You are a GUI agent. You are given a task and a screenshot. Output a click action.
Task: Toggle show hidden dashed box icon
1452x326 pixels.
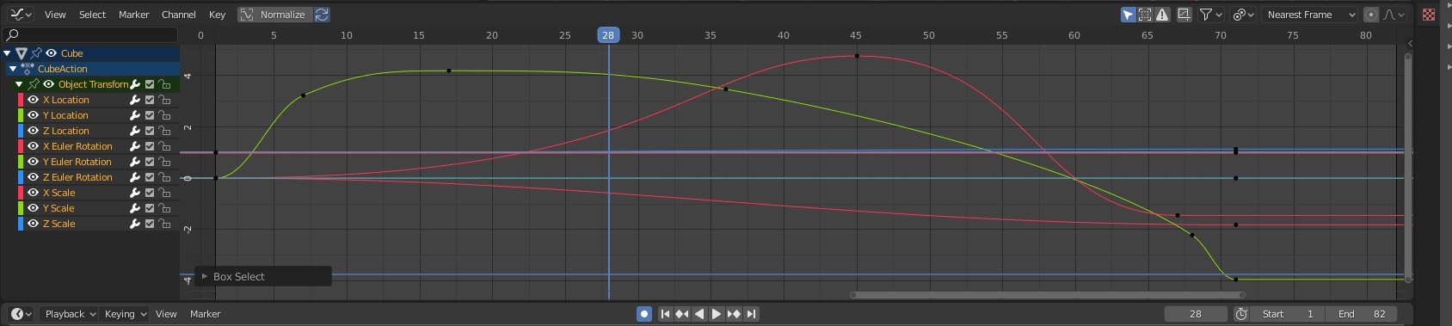tap(1145, 15)
